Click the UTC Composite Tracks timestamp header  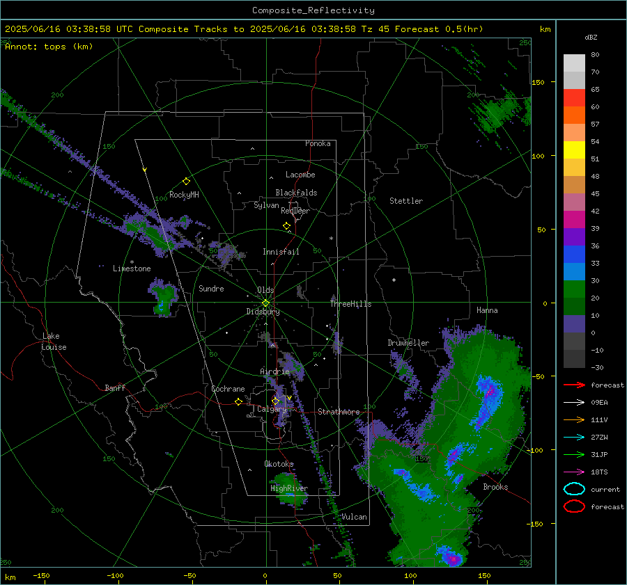[244, 29]
